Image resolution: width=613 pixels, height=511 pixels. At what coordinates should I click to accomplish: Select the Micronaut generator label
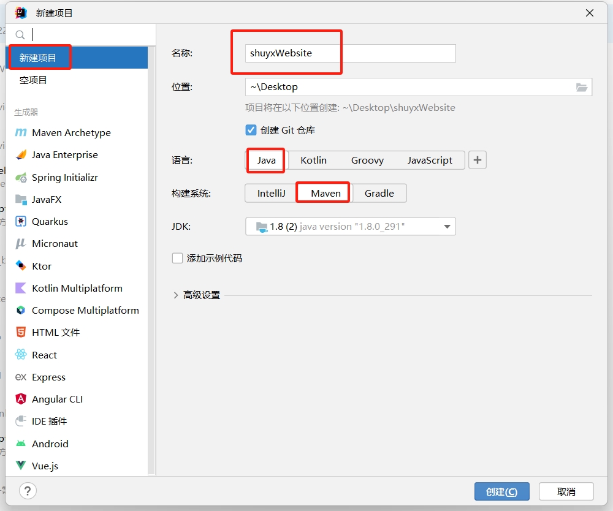(x=55, y=244)
